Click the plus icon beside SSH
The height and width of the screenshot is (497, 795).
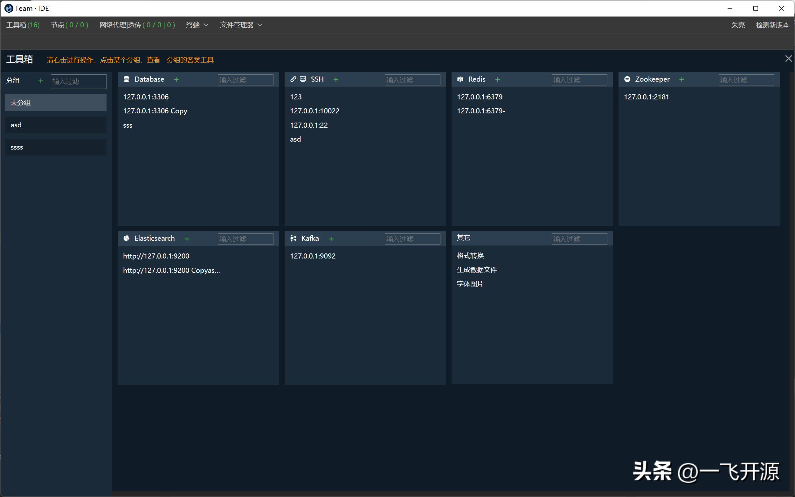335,79
